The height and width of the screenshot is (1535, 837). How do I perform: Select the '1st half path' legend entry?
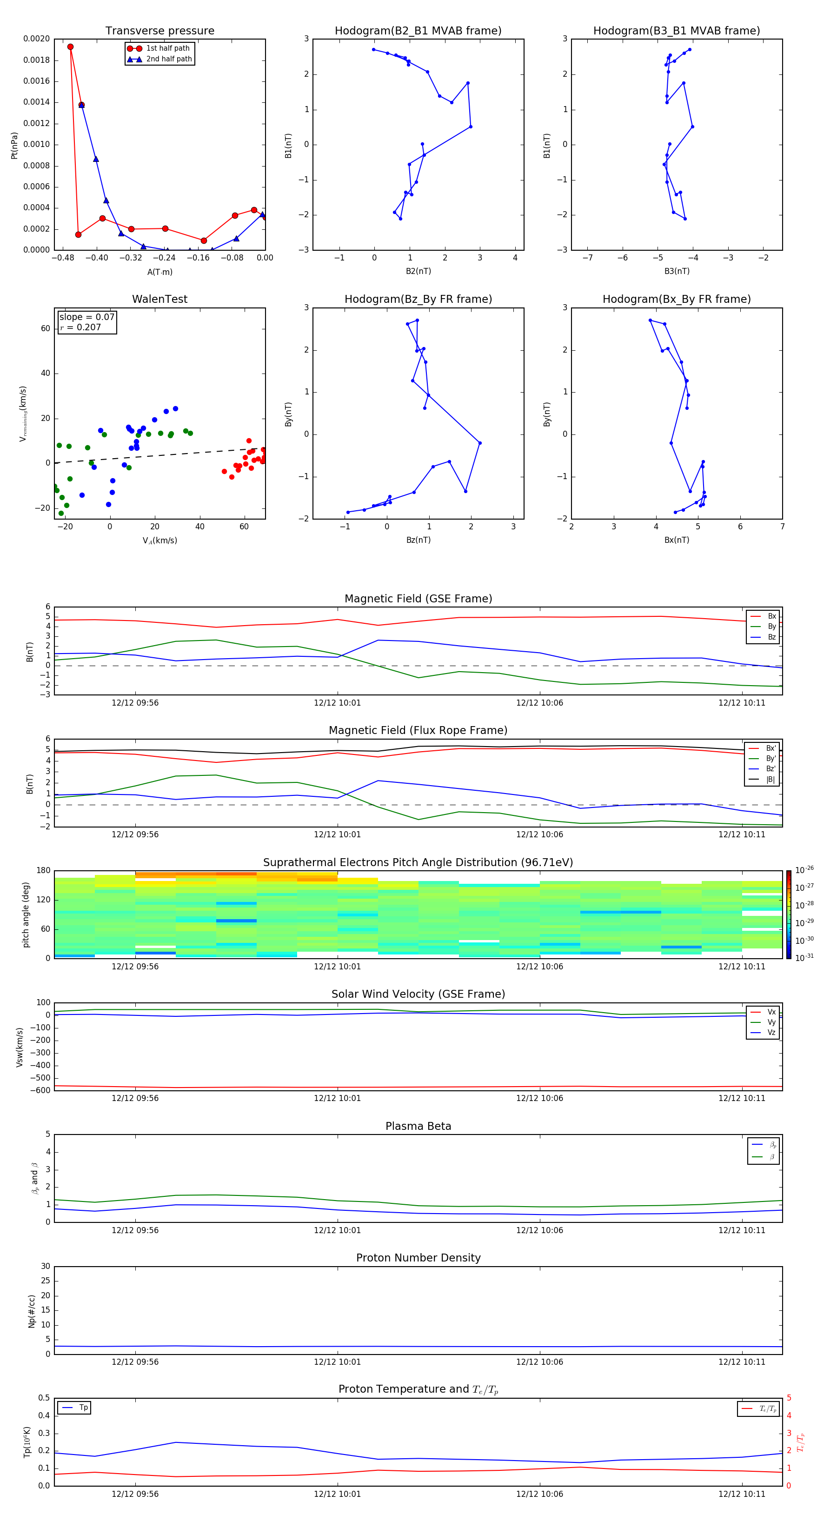159,48
